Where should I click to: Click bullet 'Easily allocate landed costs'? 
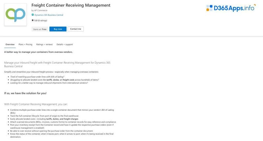(44, 119)
